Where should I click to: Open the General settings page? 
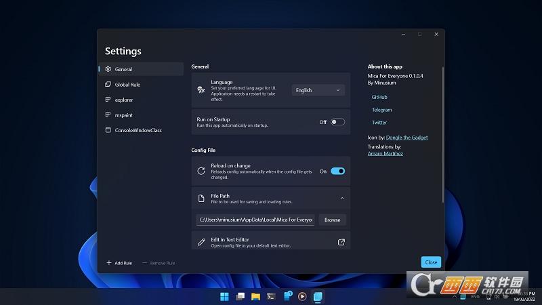(141, 69)
